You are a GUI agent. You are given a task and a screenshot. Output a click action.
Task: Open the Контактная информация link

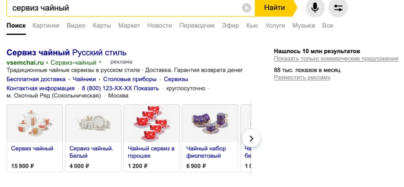(x=40, y=88)
